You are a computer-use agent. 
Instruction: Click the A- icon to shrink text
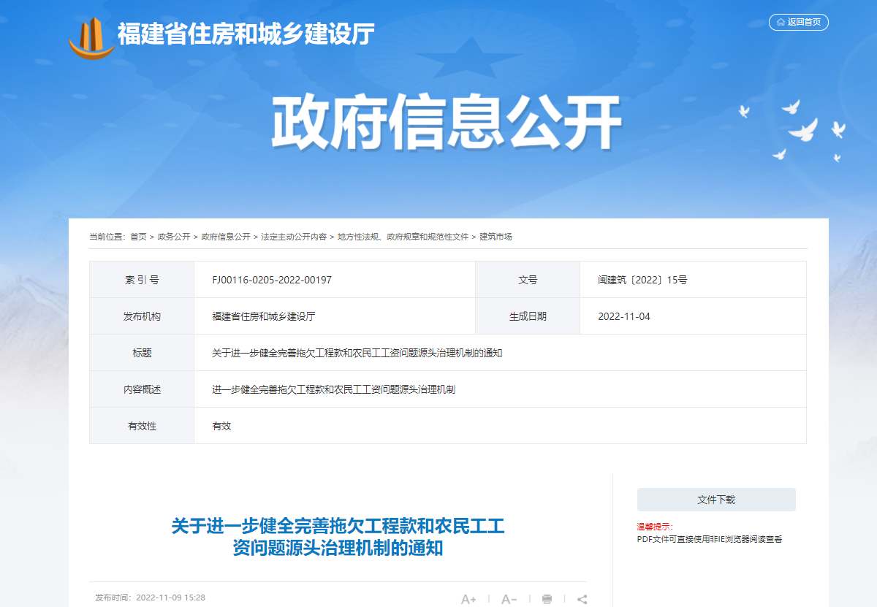[x=509, y=598]
